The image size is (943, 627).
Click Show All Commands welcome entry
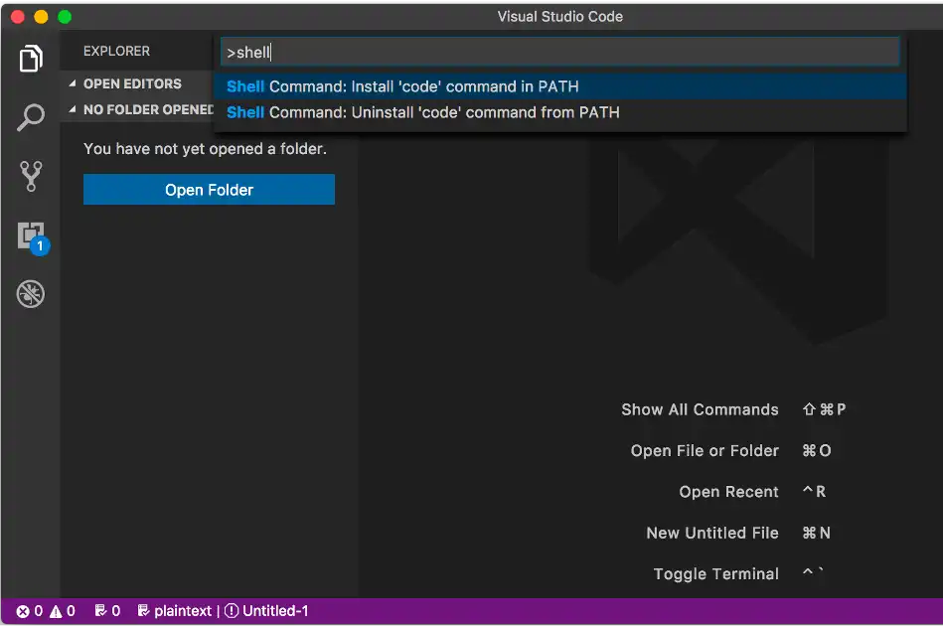700,408
